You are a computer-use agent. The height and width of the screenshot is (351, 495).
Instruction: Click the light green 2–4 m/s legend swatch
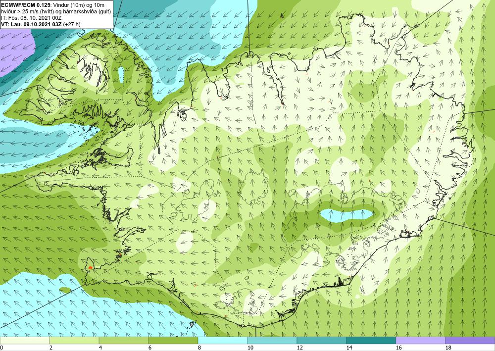(74, 341)
